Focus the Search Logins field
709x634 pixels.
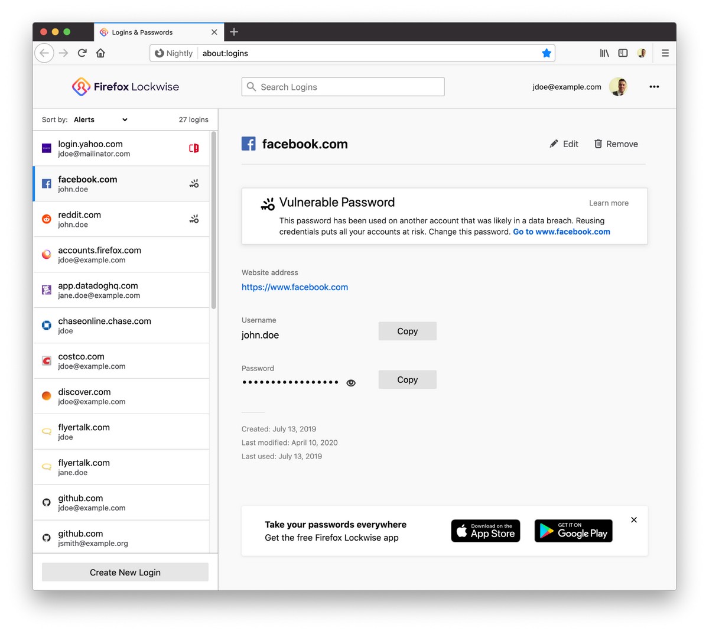coord(343,87)
